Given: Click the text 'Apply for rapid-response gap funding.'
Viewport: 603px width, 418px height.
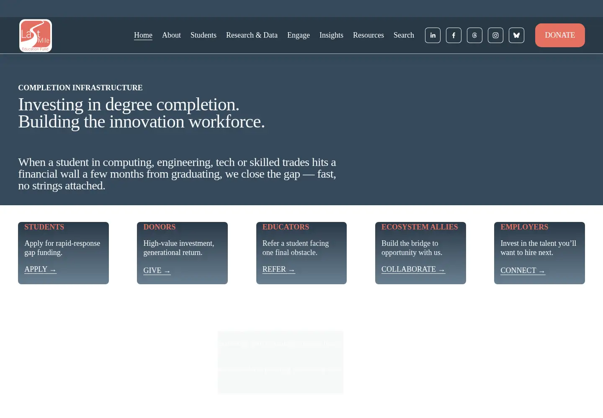Looking at the screenshot, I should tap(62, 248).
